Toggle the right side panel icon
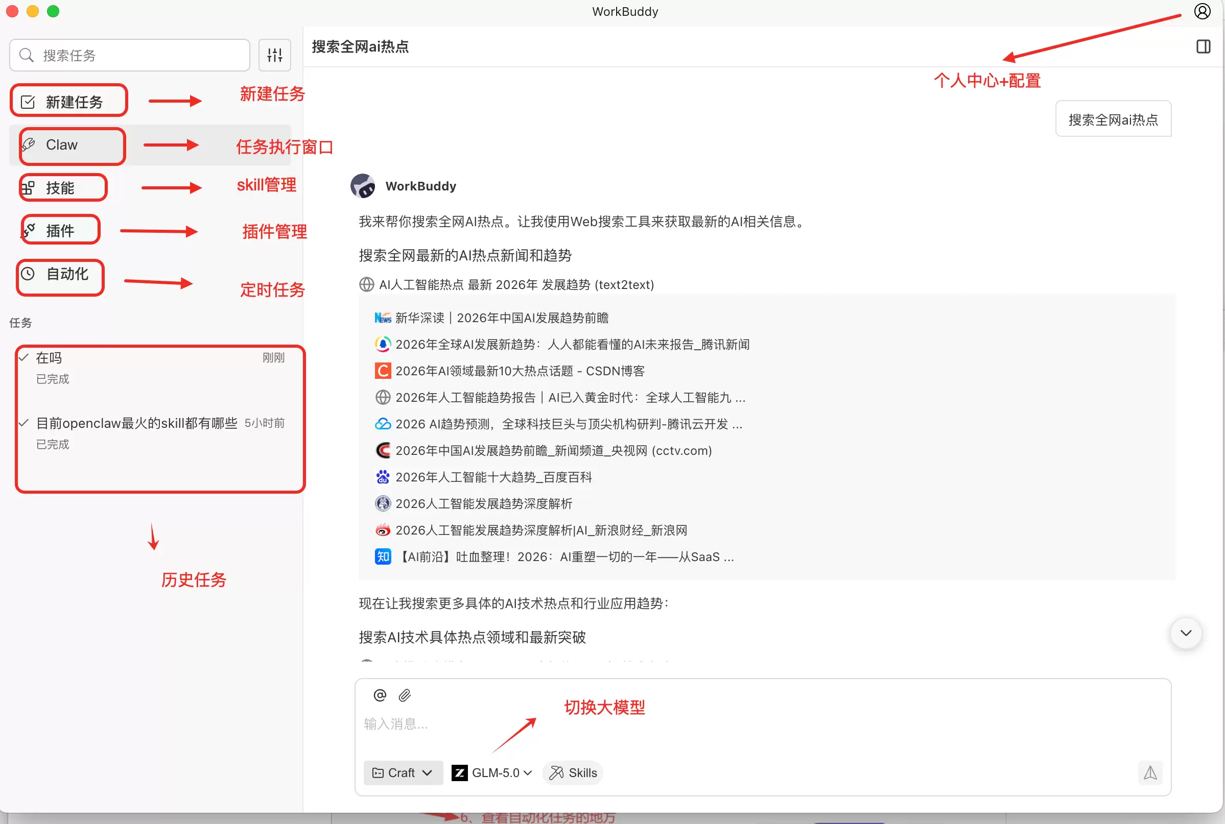The width and height of the screenshot is (1225, 824). [1204, 47]
